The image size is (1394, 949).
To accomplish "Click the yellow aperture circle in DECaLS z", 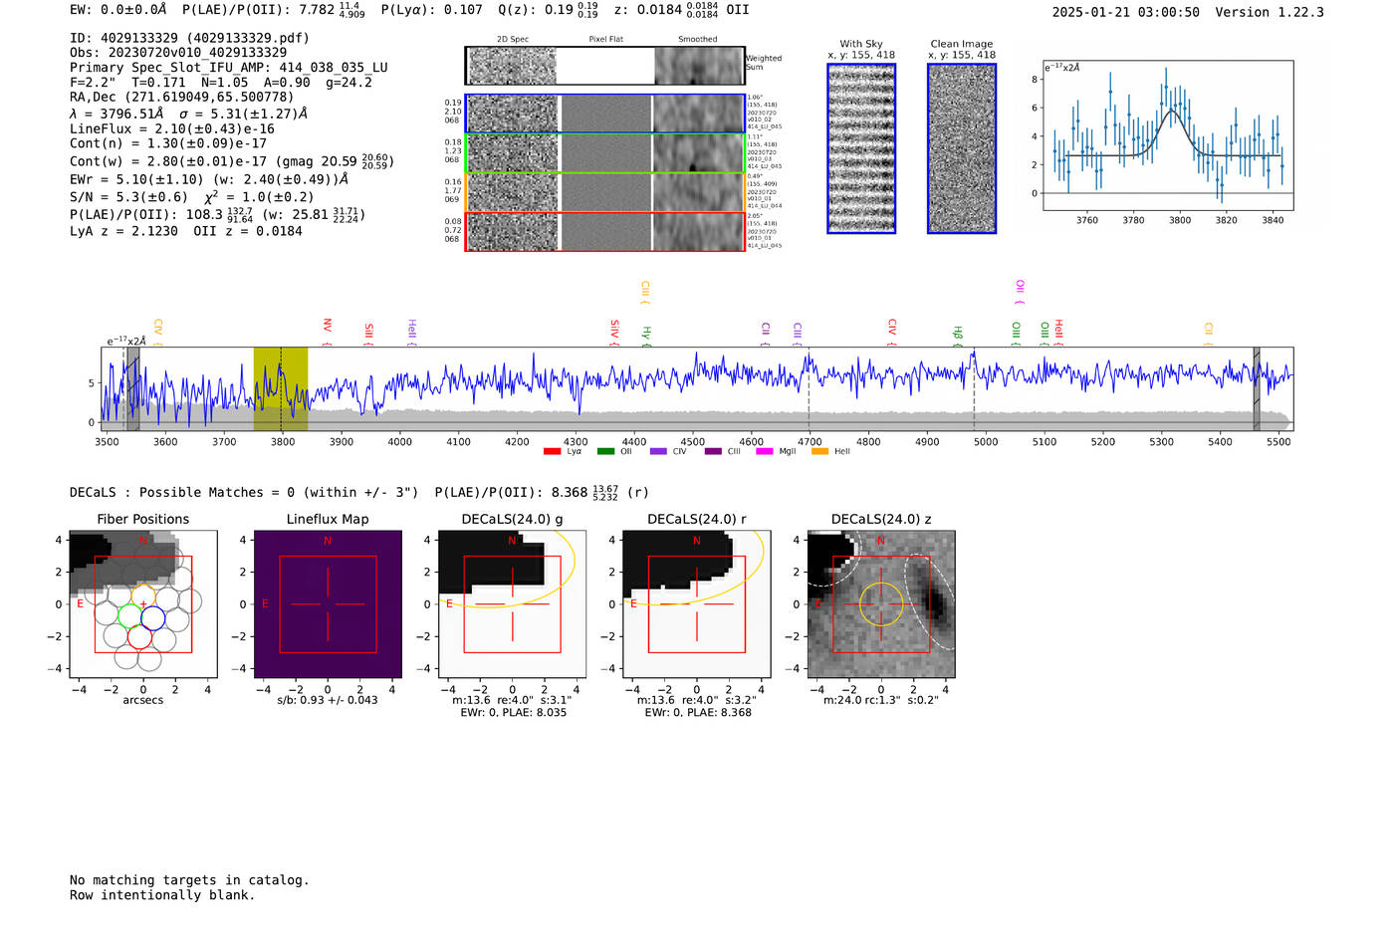I will click(x=881, y=604).
